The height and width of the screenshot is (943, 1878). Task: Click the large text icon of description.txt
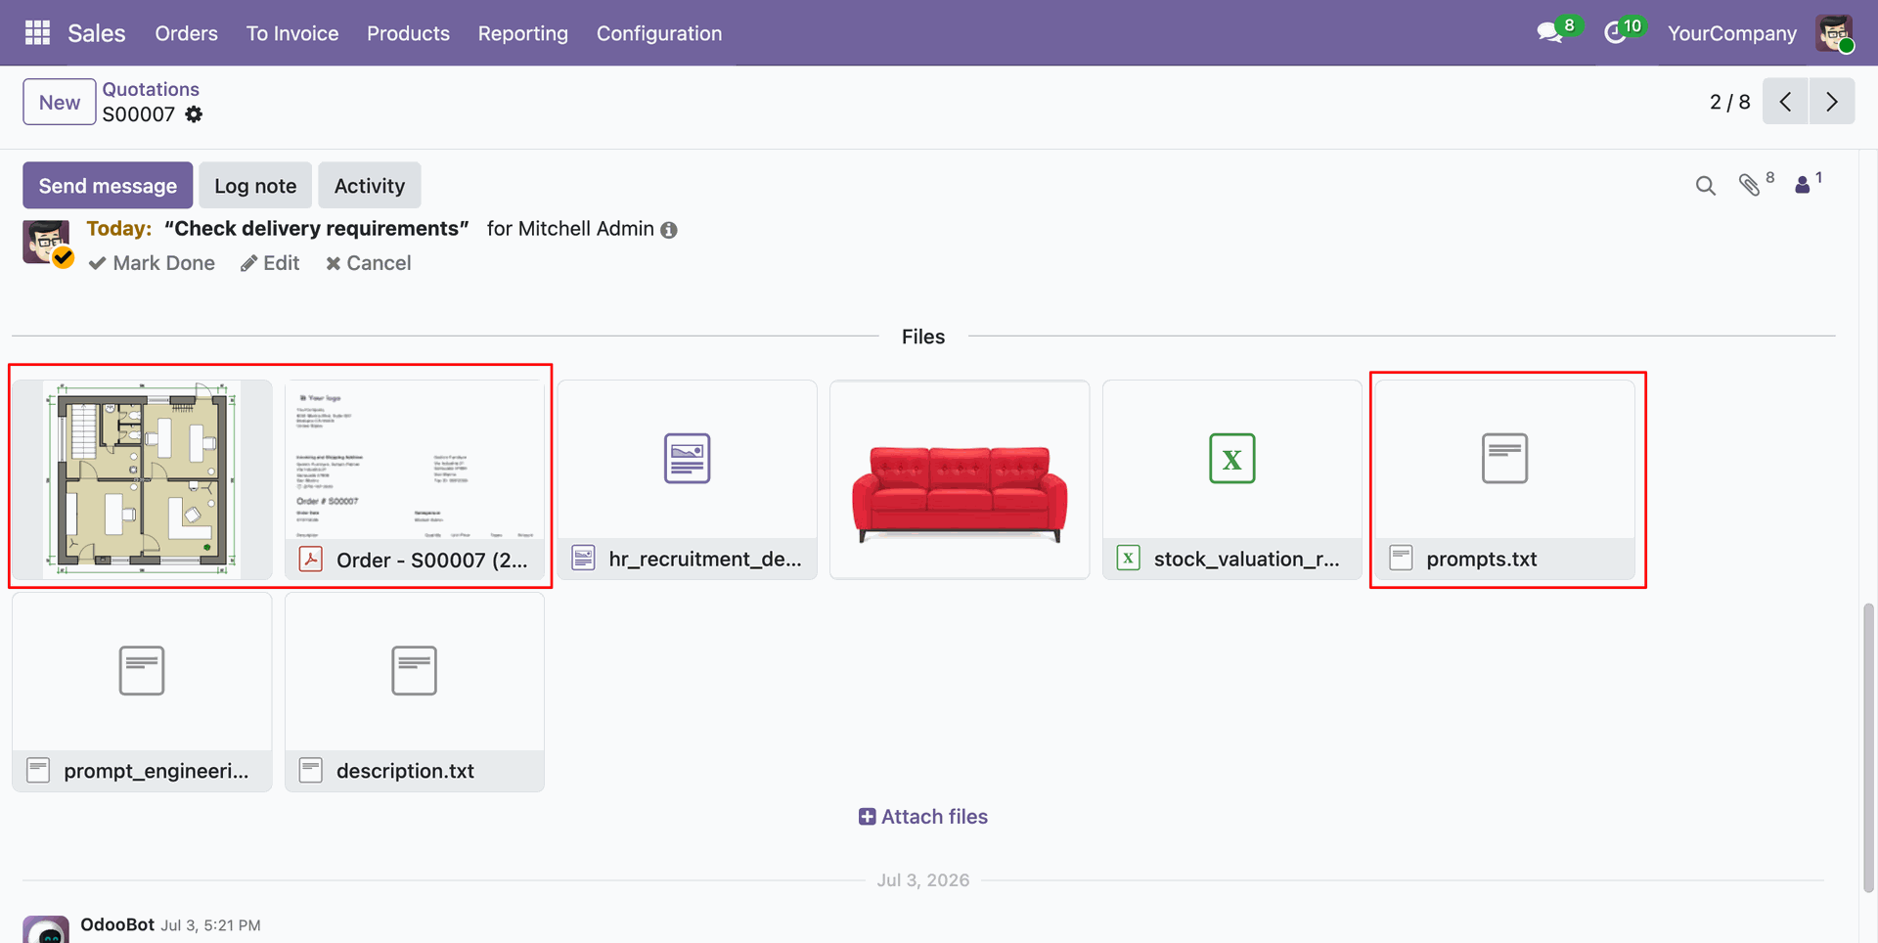415,671
